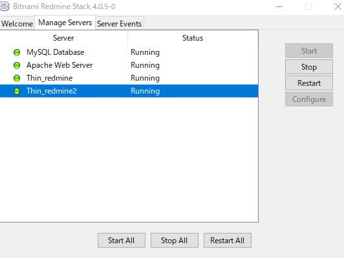This screenshot has width=344, height=258.
Task: Click the Restart All button
Action: pyautogui.click(x=228, y=241)
